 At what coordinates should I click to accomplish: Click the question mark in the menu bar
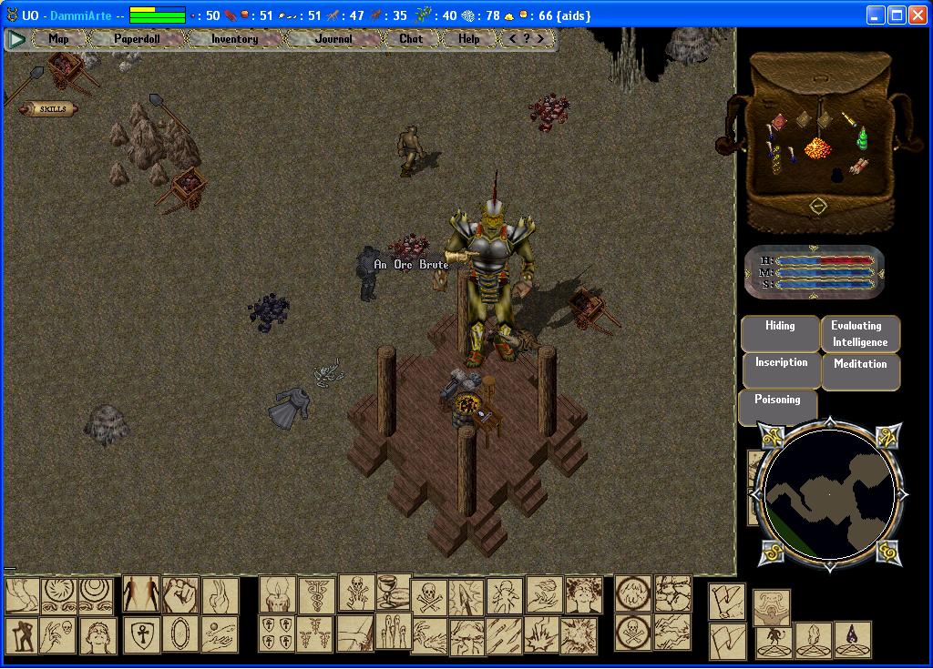tap(526, 38)
